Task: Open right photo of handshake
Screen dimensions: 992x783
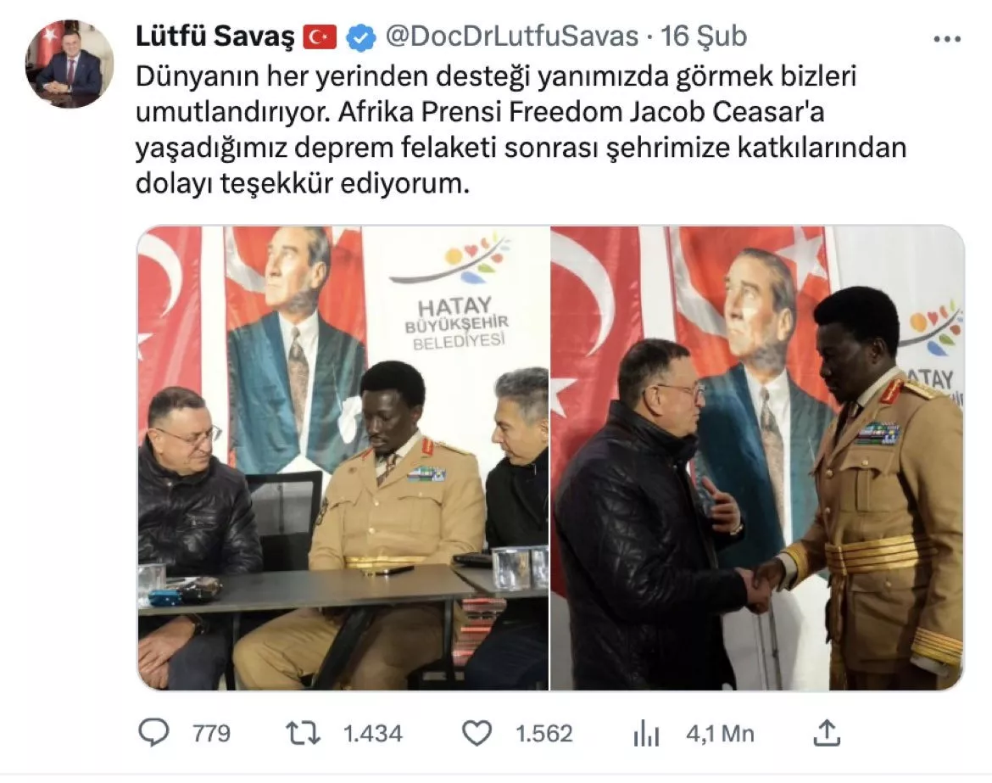Action: click(x=757, y=457)
